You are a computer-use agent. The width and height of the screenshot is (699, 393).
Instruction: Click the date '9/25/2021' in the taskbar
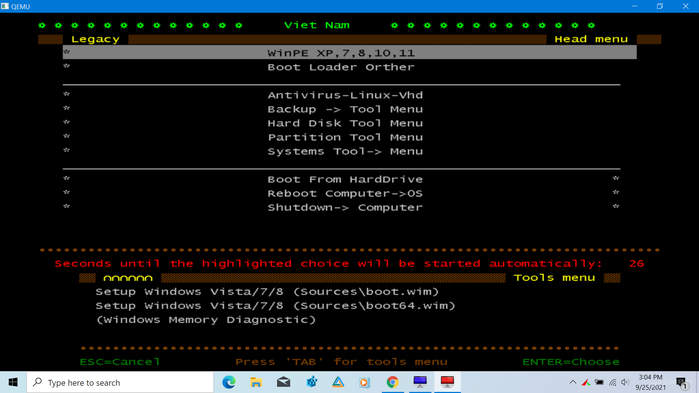(x=651, y=388)
